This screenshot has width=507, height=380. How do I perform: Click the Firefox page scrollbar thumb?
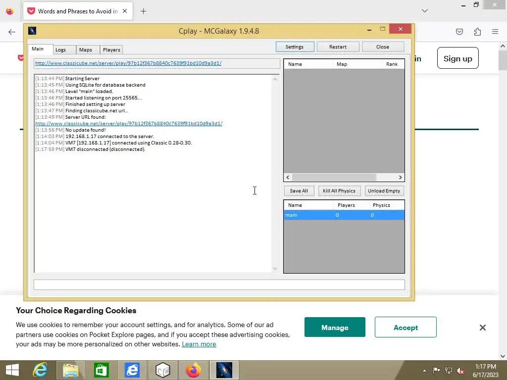click(x=503, y=60)
